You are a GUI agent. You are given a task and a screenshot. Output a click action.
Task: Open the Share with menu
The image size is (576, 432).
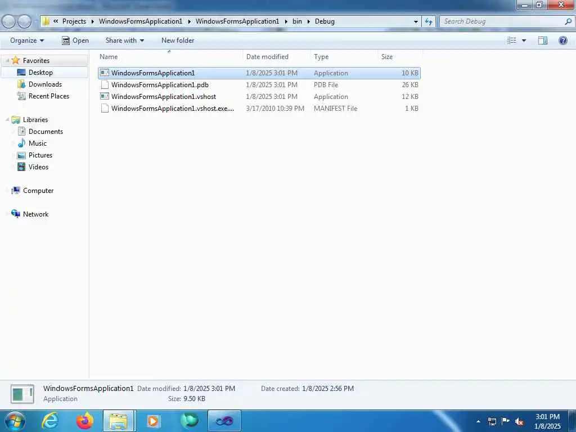click(124, 40)
